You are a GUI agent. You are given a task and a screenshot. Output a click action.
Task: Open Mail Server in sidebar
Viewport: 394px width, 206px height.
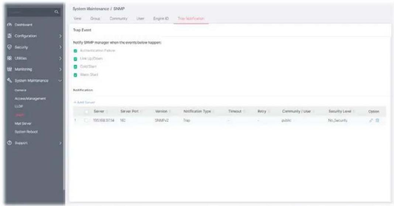pyautogui.click(x=23, y=123)
